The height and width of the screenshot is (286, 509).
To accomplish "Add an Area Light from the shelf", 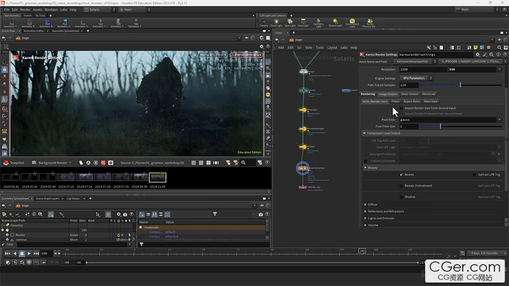I will (303, 23).
